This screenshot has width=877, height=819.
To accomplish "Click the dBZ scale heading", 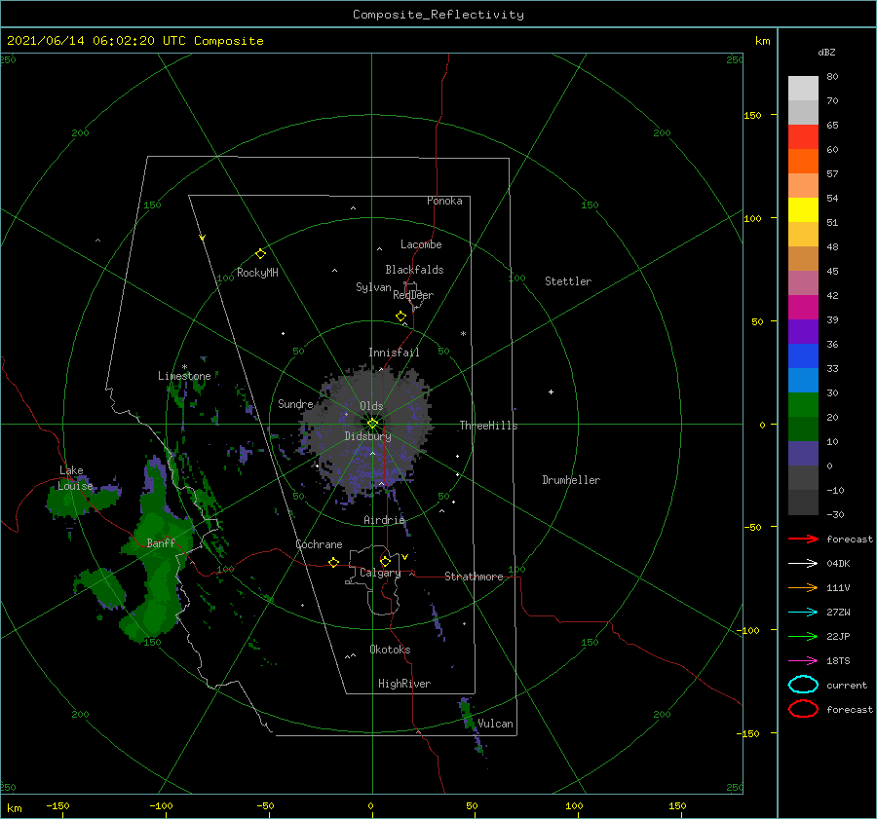I will pyautogui.click(x=826, y=53).
